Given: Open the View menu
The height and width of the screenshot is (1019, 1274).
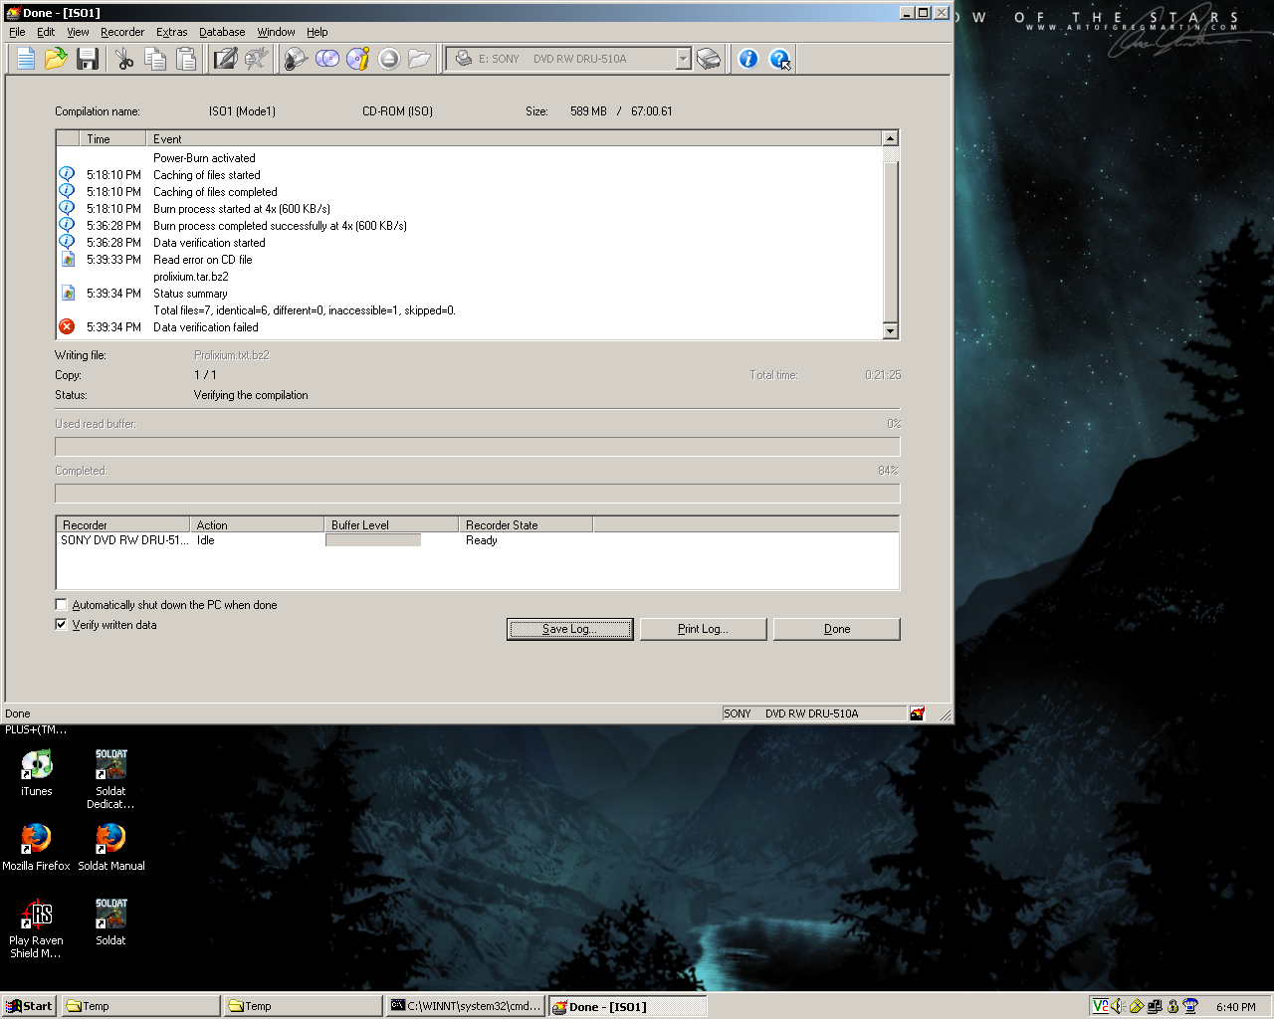Looking at the screenshot, I should coord(78,32).
